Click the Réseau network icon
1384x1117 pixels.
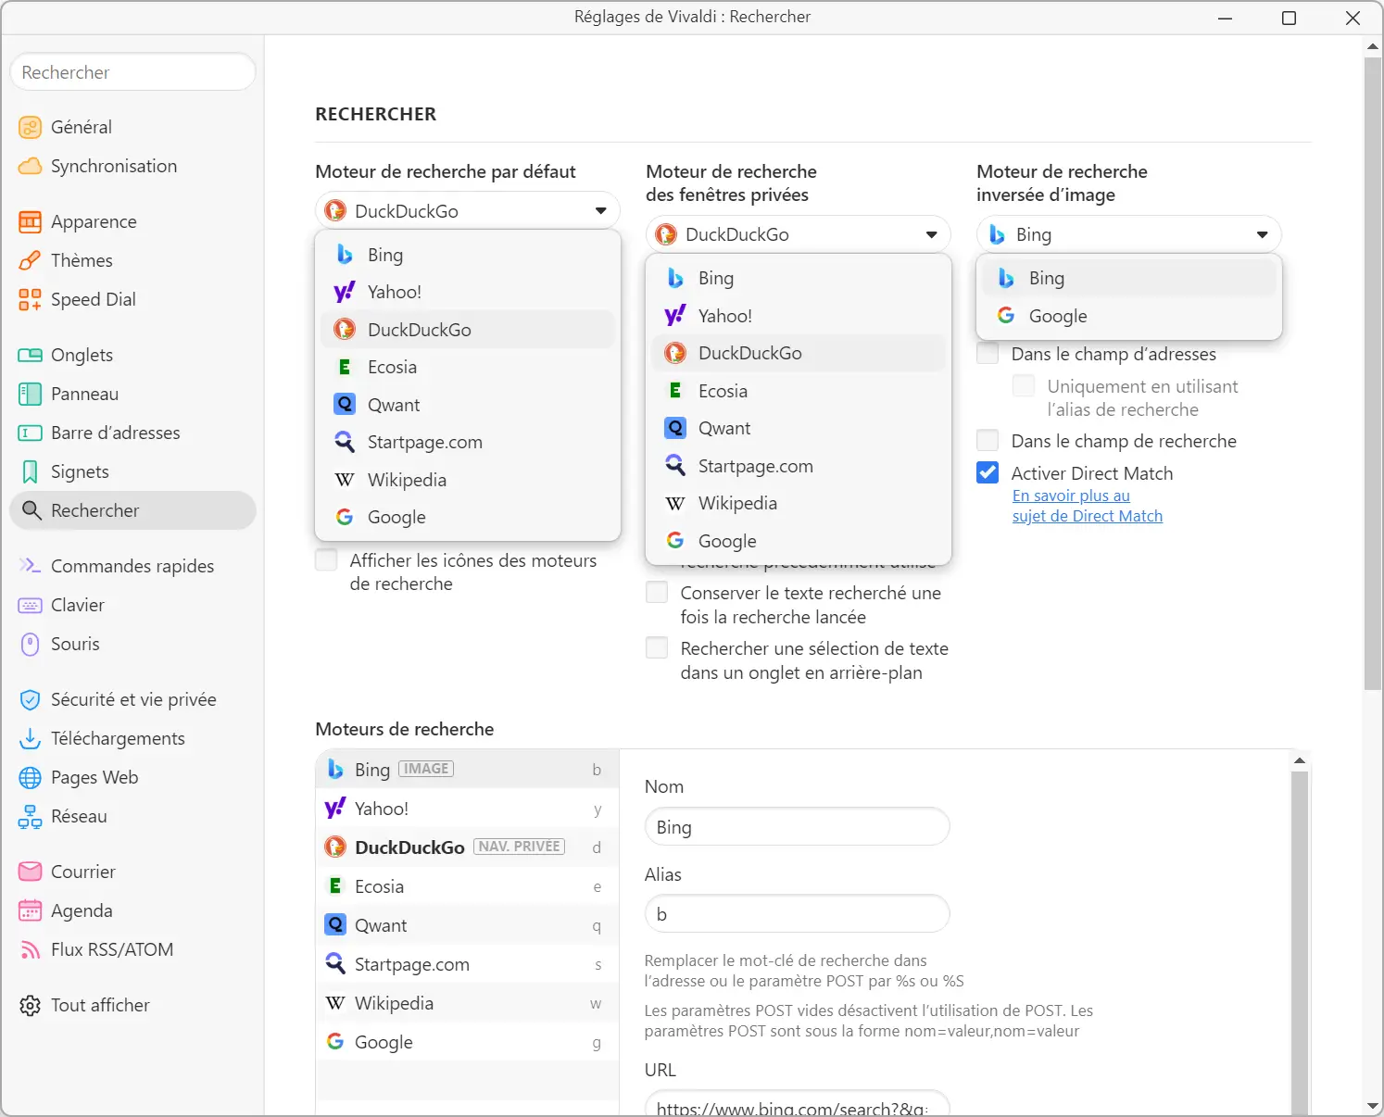coord(31,816)
